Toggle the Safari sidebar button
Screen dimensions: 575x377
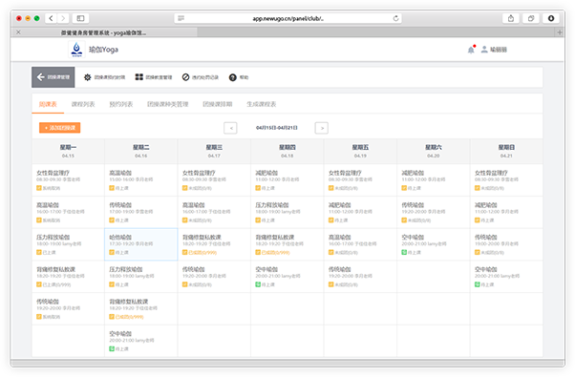pyautogui.click(x=80, y=18)
